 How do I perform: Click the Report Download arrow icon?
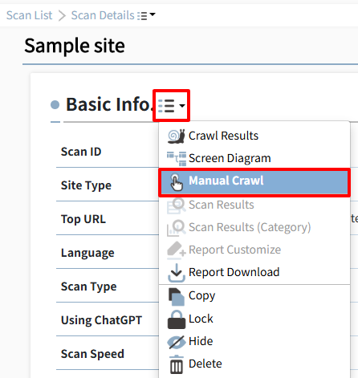[177, 273]
